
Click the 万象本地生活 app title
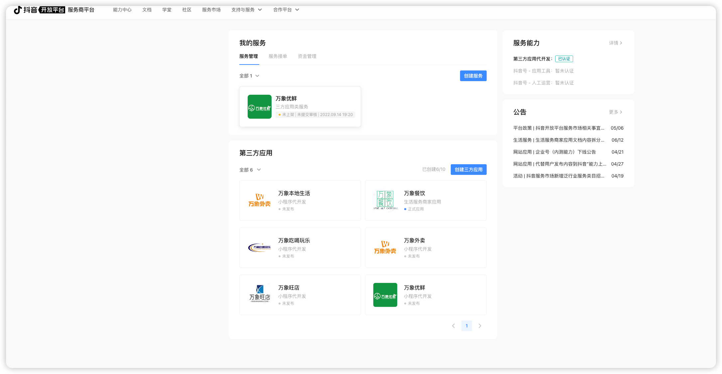294,193
